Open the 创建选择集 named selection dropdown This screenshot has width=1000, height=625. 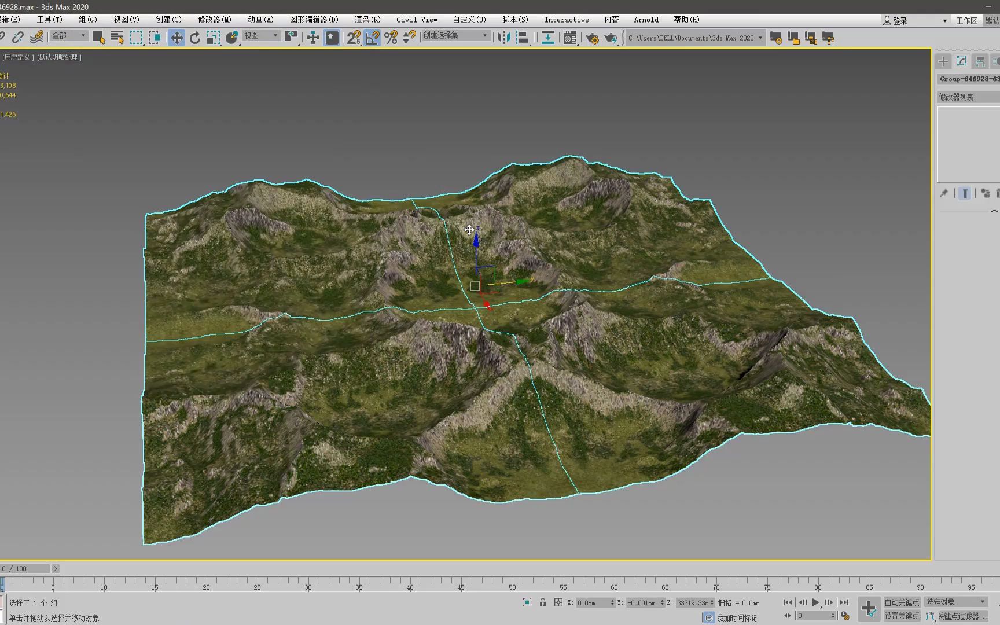point(455,36)
